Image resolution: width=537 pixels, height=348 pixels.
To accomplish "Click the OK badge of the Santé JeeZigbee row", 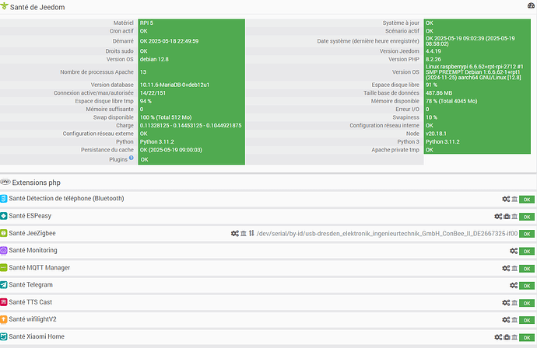I will click(527, 234).
